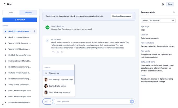Open the three-dot menu on the selected chat
This screenshot has width=178, height=108.
coord(34,31)
